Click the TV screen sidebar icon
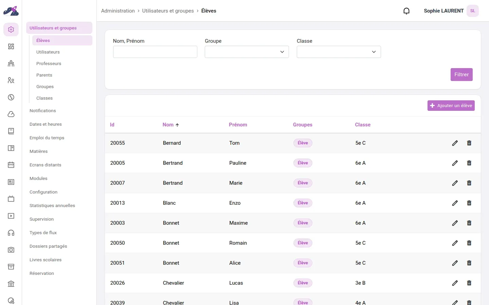The height and width of the screenshot is (305, 489). pyautogui.click(x=11, y=199)
